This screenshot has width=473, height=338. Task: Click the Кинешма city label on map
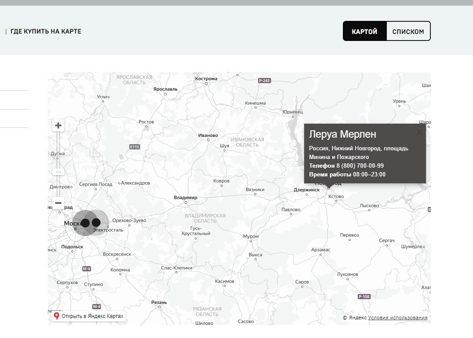255,103
